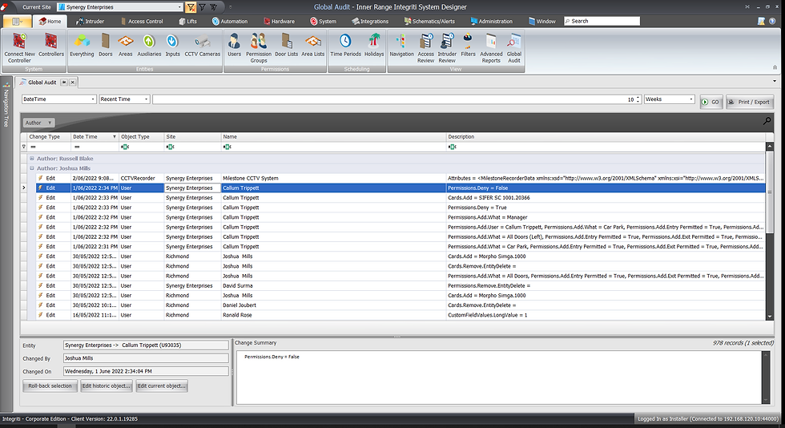The image size is (785, 428).
Task: Click the Changed By field
Action: (x=146, y=358)
